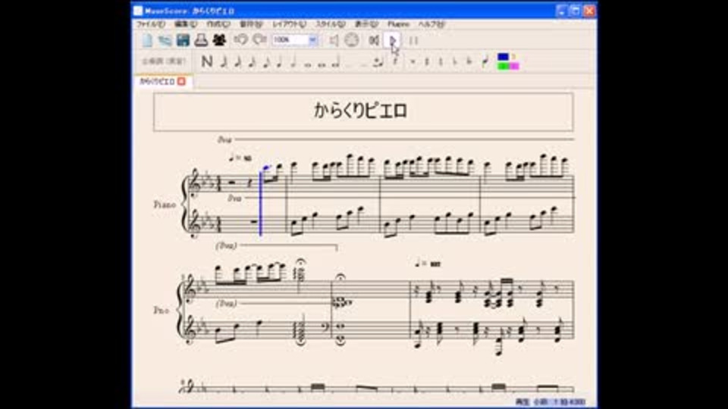Image resolution: width=728 pixels, height=409 pixels.
Task: Rewind playback to the start
Action: click(374, 40)
